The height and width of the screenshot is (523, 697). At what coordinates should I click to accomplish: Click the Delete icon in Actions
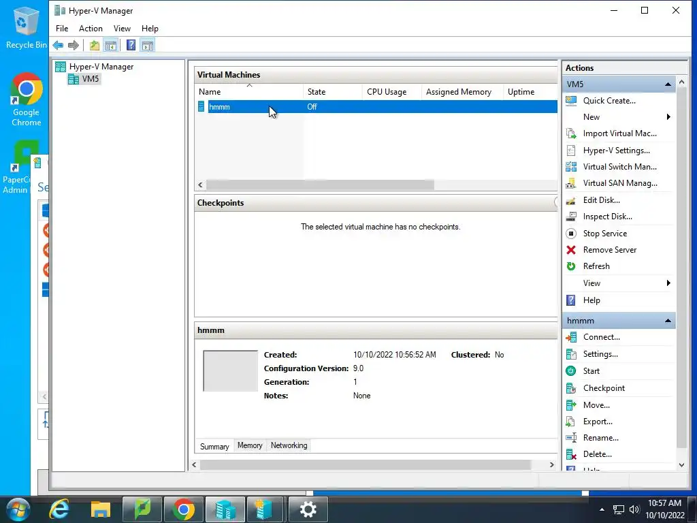[x=571, y=454]
